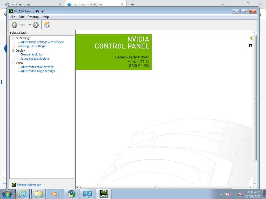This screenshot has height=199, width=266.
Task: Select Adjust image settings with preview
Action: point(42,42)
